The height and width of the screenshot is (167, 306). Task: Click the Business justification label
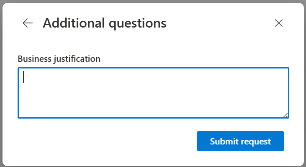click(59, 58)
